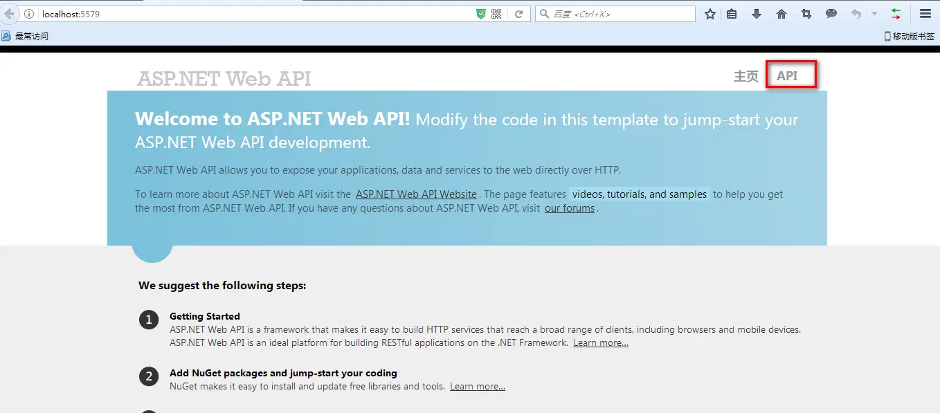Open the API nav item

pos(787,76)
